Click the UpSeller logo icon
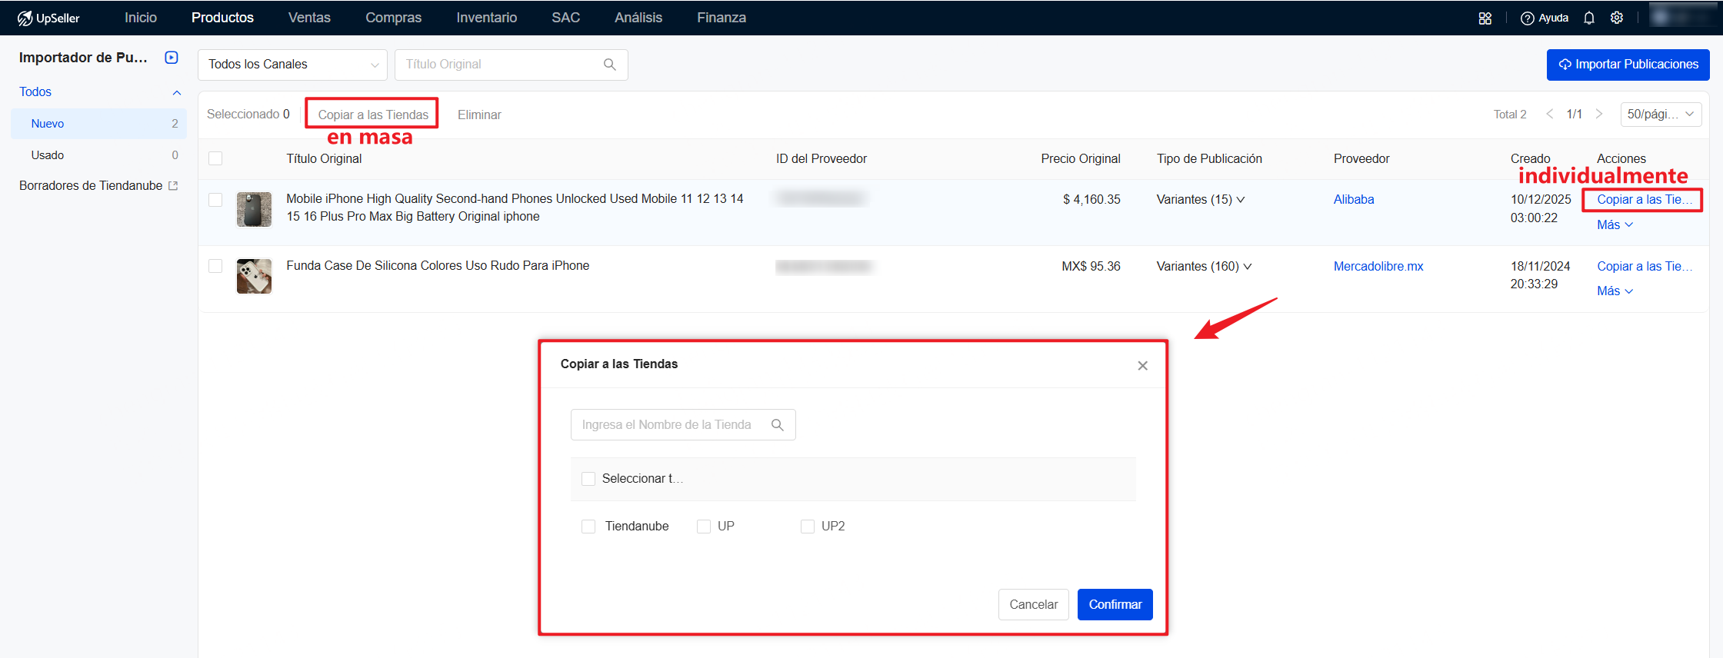The width and height of the screenshot is (1723, 658). pos(25,18)
